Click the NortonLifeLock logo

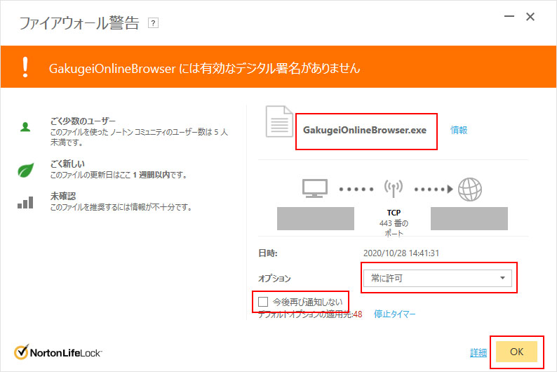[x=58, y=352]
